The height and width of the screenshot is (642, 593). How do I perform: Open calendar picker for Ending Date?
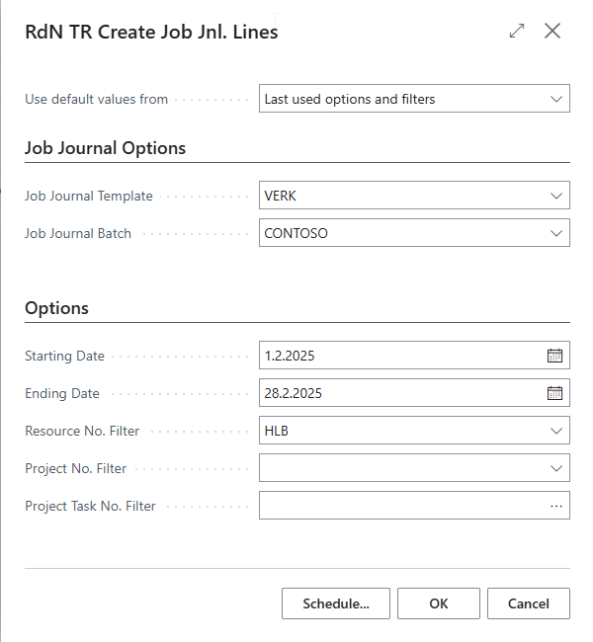(554, 393)
